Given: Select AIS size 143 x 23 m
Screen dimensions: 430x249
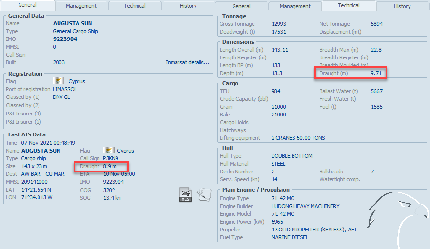Looking at the screenshot, I should (34, 166).
